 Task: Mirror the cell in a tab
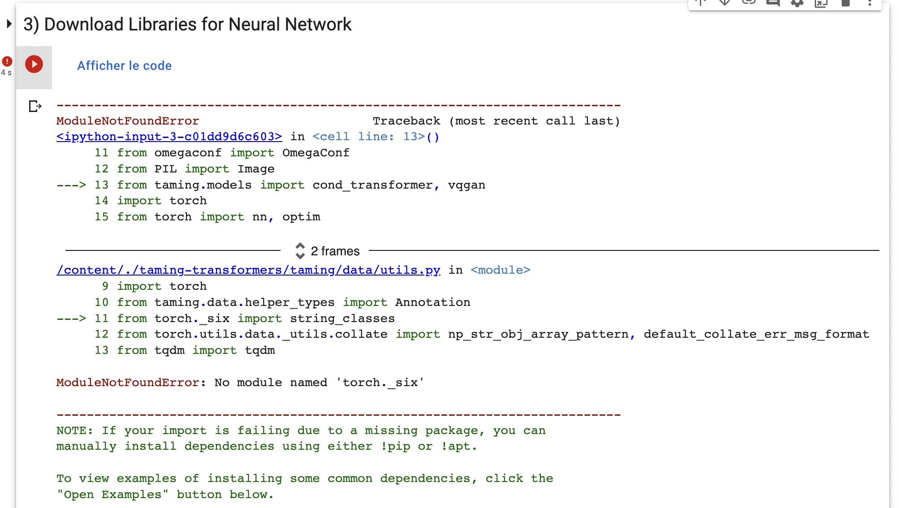pyautogui.click(x=821, y=4)
